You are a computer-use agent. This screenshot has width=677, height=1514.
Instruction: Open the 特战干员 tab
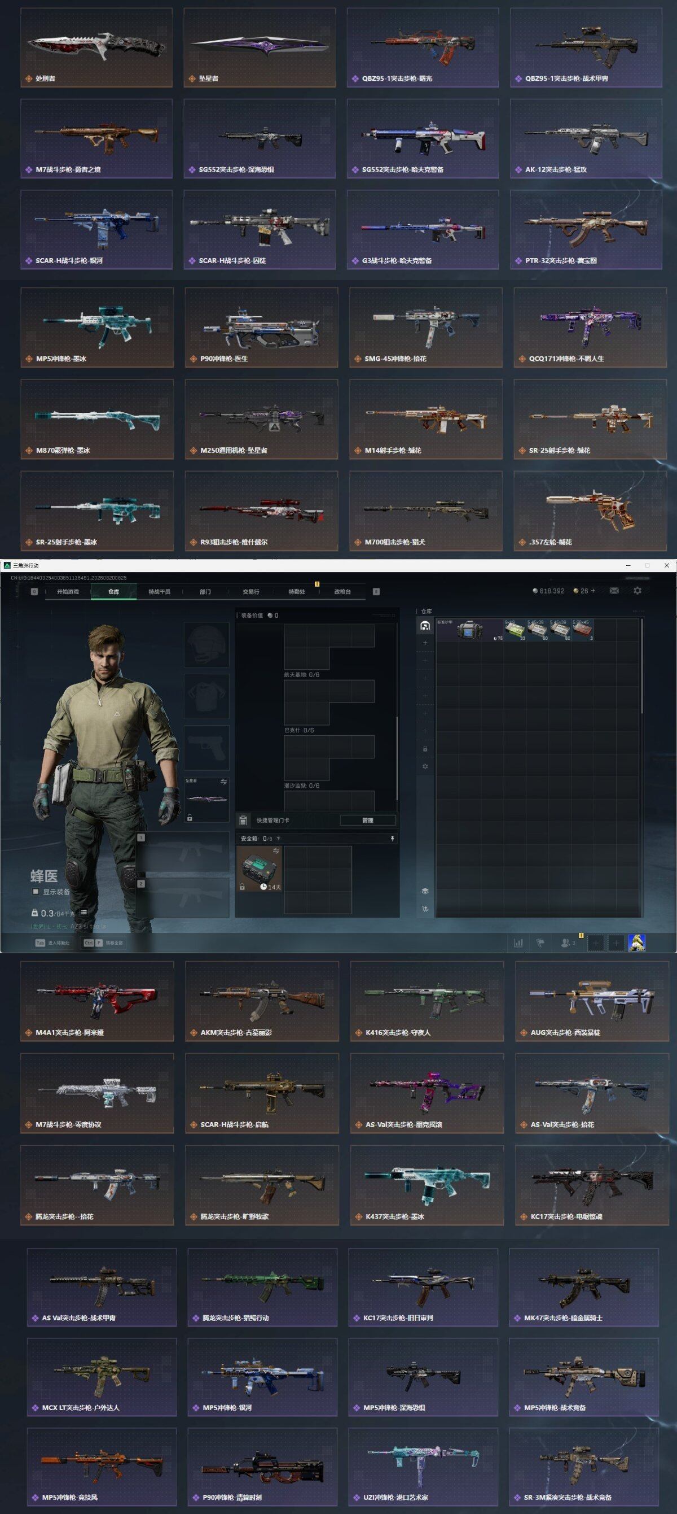[x=159, y=592]
